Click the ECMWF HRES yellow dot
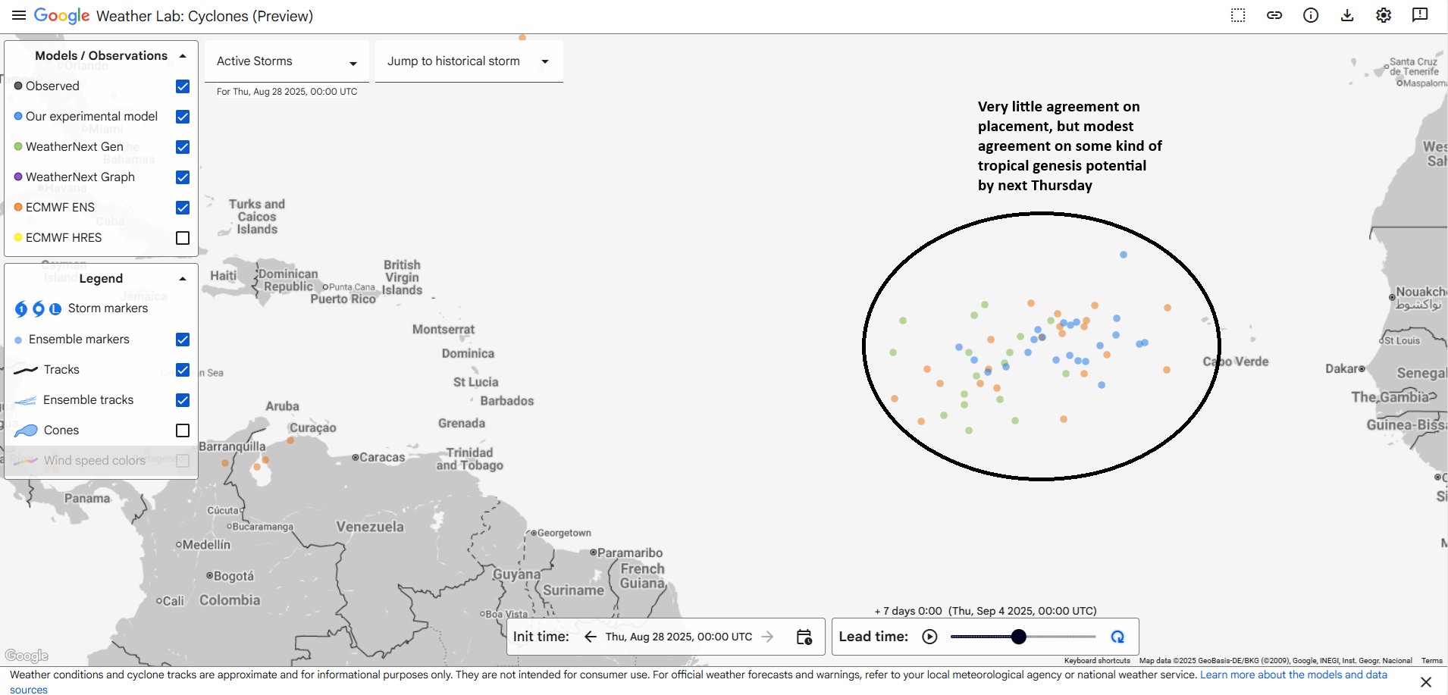The height and width of the screenshot is (695, 1448). 18,237
